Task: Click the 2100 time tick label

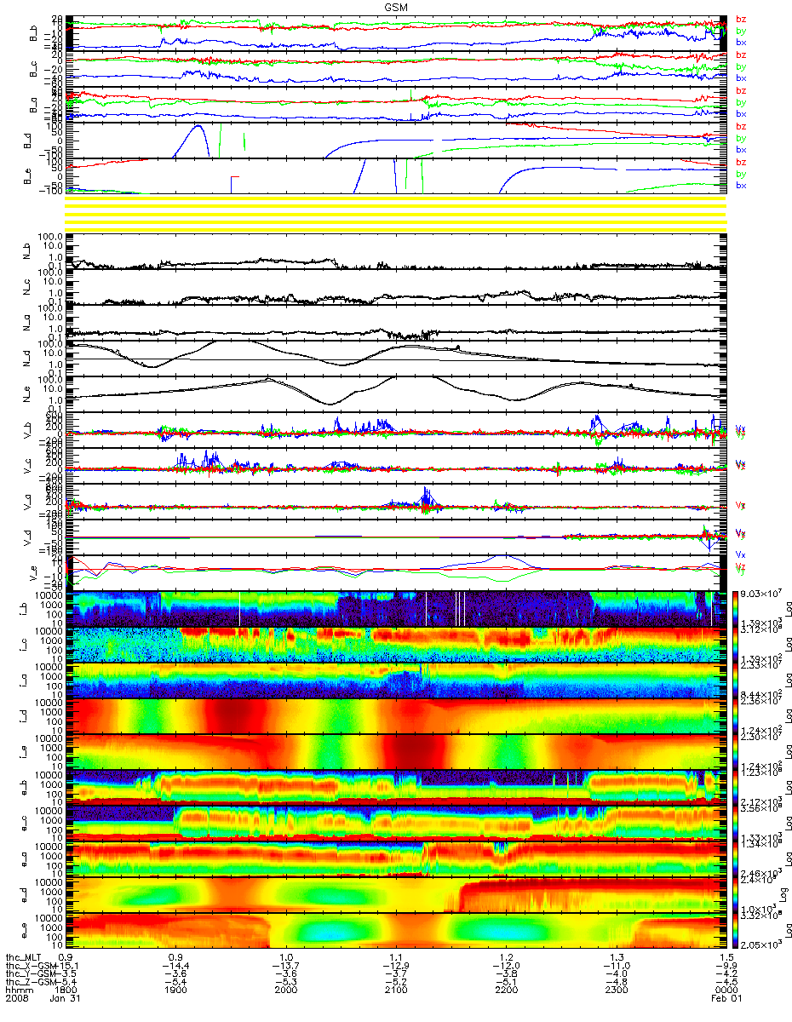Action: click(x=396, y=990)
